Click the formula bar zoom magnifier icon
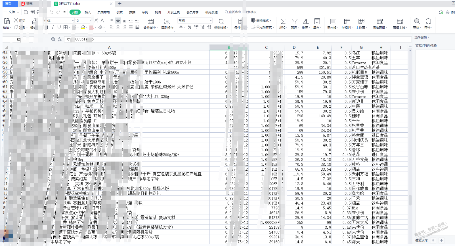The width and height of the screenshot is (455, 246). pos(53,39)
